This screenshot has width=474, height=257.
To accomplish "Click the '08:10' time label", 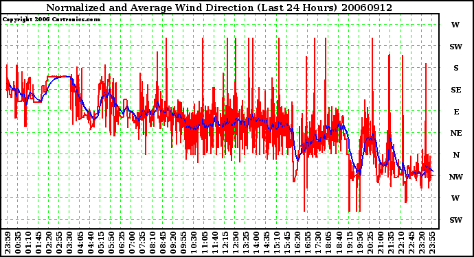I will pyautogui.click(x=153, y=243).
